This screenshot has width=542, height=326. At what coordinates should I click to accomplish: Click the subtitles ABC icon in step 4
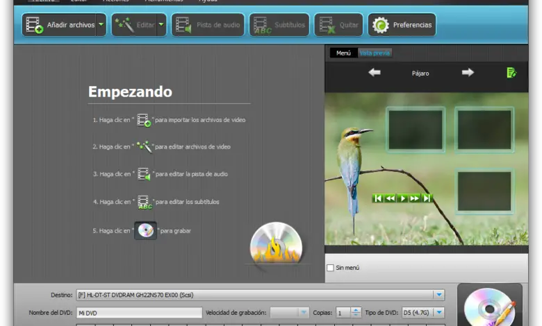pos(145,202)
